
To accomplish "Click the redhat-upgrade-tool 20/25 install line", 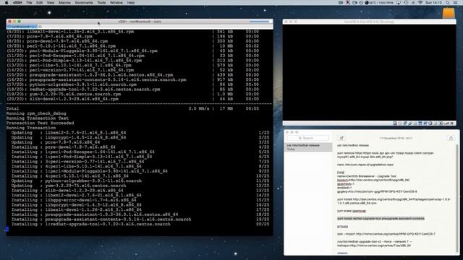I will tap(140, 224).
